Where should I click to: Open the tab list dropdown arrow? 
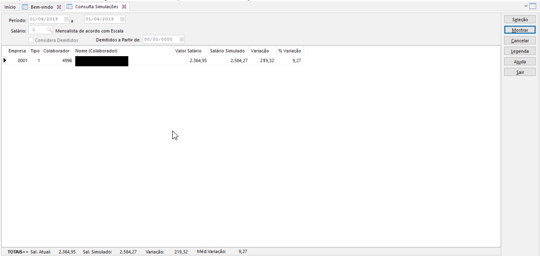click(x=525, y=6)
